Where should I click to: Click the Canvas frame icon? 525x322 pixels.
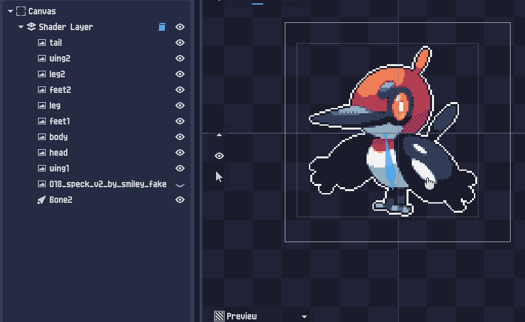[x=21, y=11]
